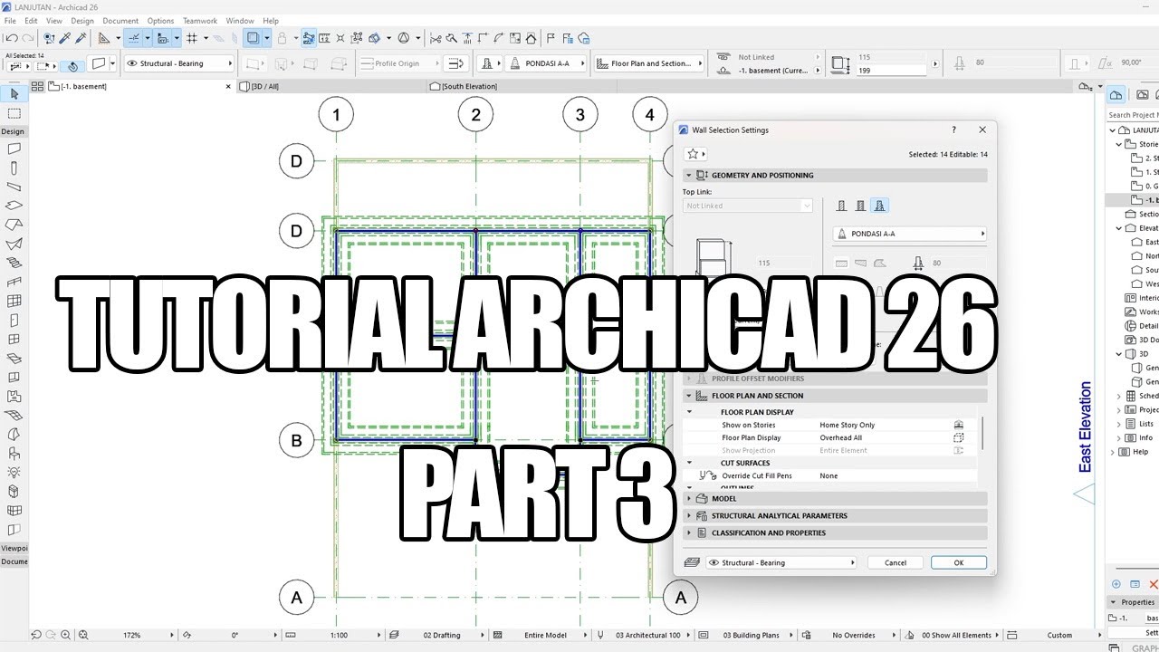Collapse the Elevations folder in Navigator

(1119, 228)
